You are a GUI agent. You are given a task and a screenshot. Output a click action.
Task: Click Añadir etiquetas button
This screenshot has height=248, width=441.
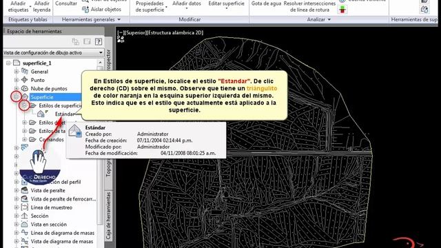18,6
